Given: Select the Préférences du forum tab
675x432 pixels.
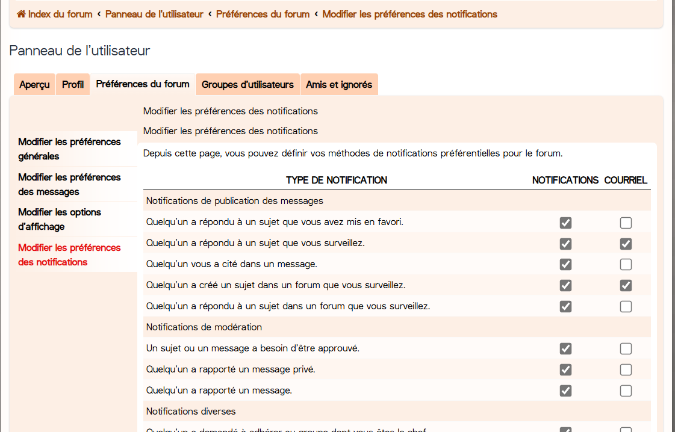Looking at the screenshot, I should (x=143, y=84).
